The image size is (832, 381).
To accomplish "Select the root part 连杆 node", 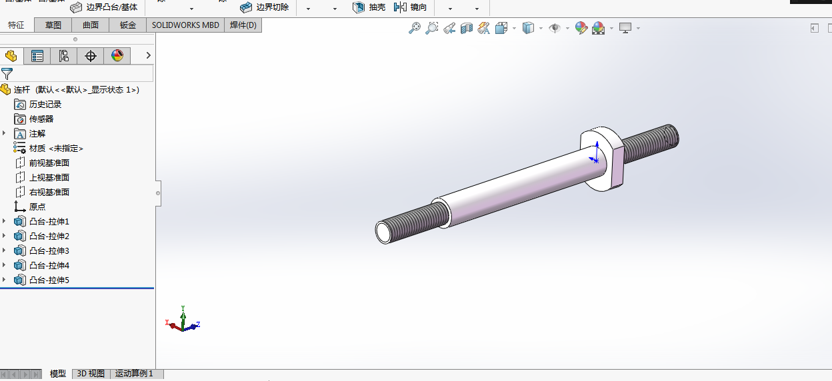I will point(70,89).
